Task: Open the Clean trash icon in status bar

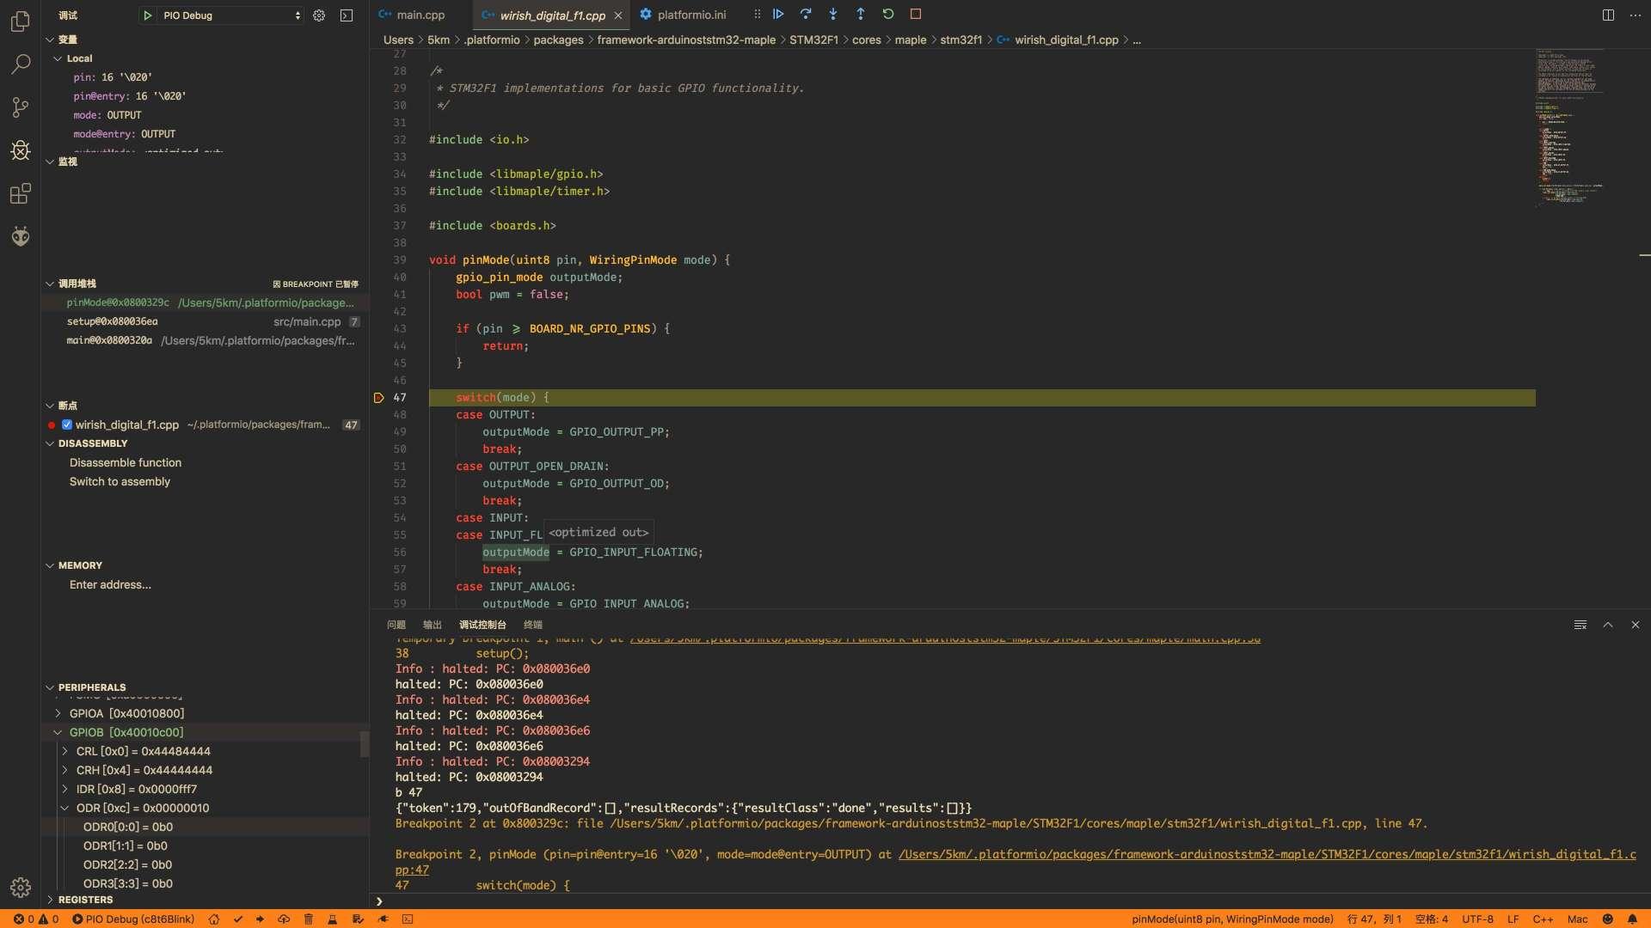Action: [309, 919]
